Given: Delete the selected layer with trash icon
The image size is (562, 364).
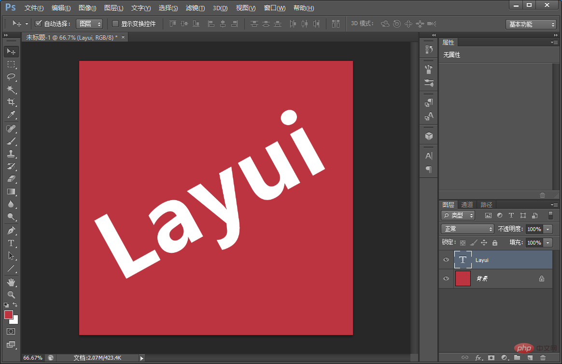Looking at the screenshot, I should (x=543, y=358).
